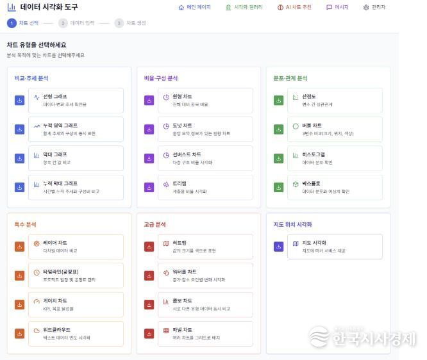Click the green download icon beside 산점도

point(278,101)
